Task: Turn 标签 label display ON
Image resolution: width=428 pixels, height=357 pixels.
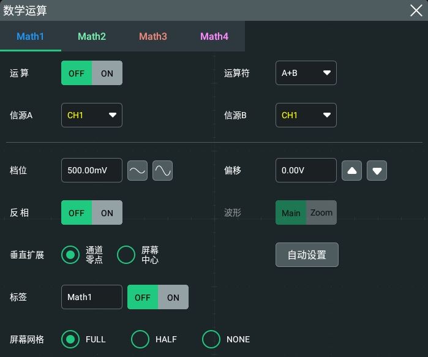Action: coord(173,297)
